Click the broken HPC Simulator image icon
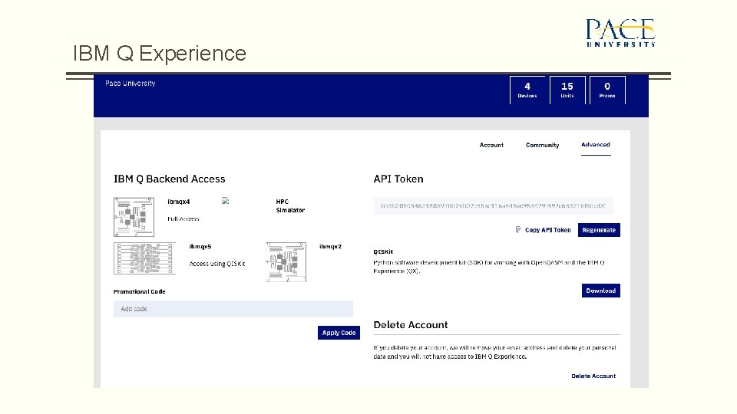This screenshot has width=737, height=414. 225,201
